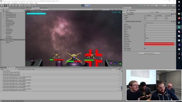Expand the Cubes item in Hierarchy
The height and width of the screenshot is (102, 182).
pyautogui.click(x=3, y=43)
